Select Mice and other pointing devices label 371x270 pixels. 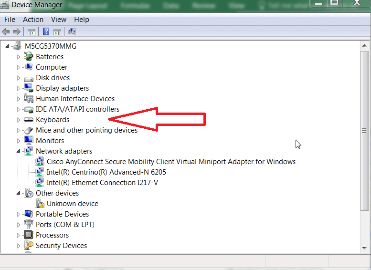pyautogui.click(x=86, y=130)
